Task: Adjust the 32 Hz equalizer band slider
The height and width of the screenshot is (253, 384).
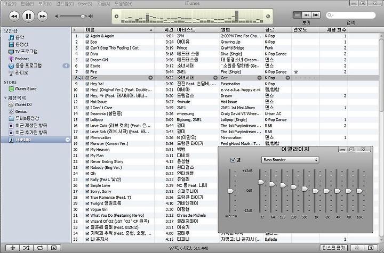Action: [261, 182]
